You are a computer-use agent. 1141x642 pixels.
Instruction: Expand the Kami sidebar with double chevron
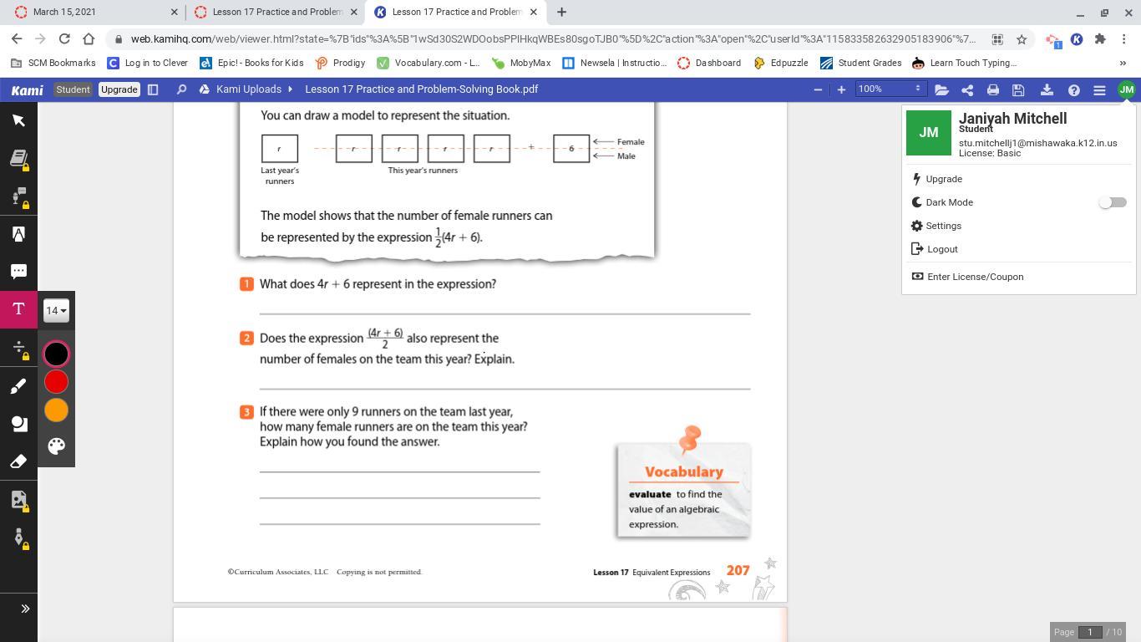coord(25,609)
